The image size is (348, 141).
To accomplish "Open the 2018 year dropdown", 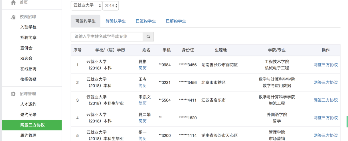I will 110,5.
